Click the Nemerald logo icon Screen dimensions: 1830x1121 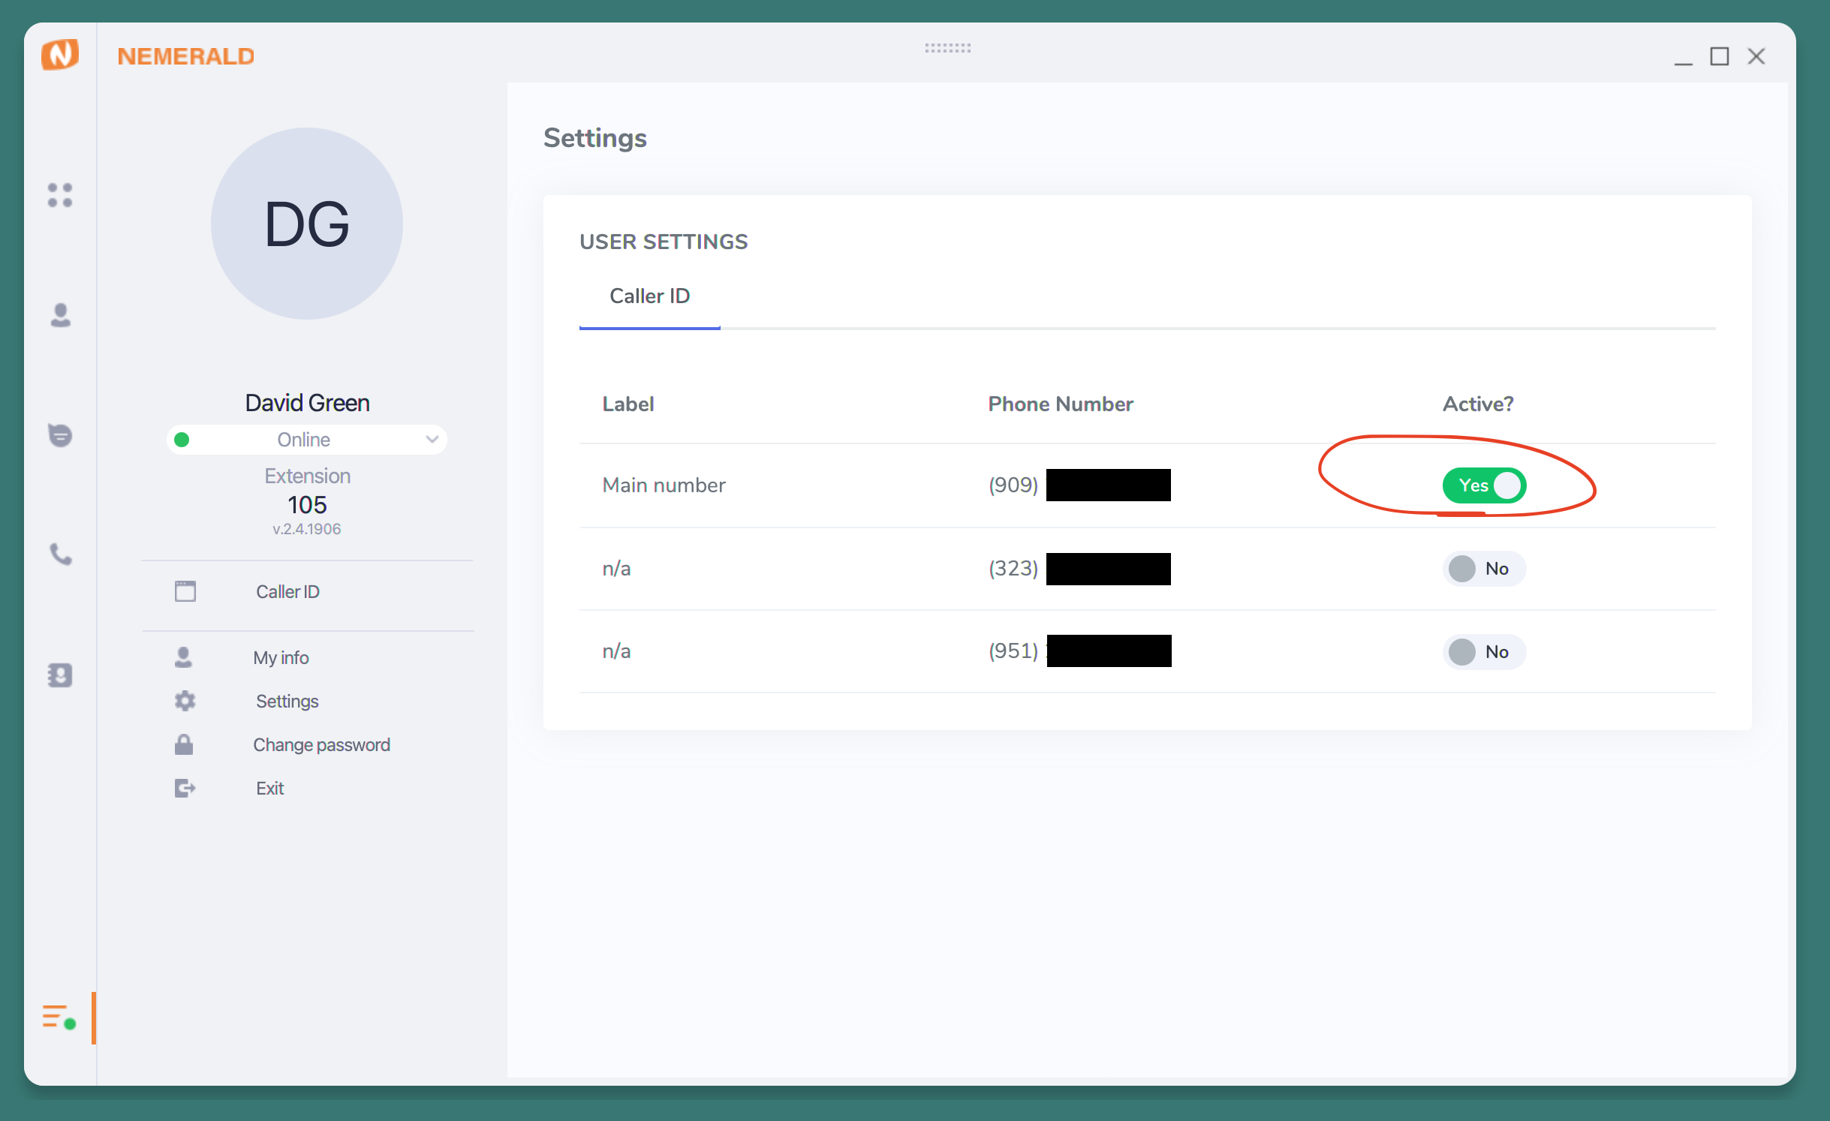tap(60, 55)
